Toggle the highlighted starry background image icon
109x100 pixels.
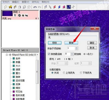(x=69, y=7)
